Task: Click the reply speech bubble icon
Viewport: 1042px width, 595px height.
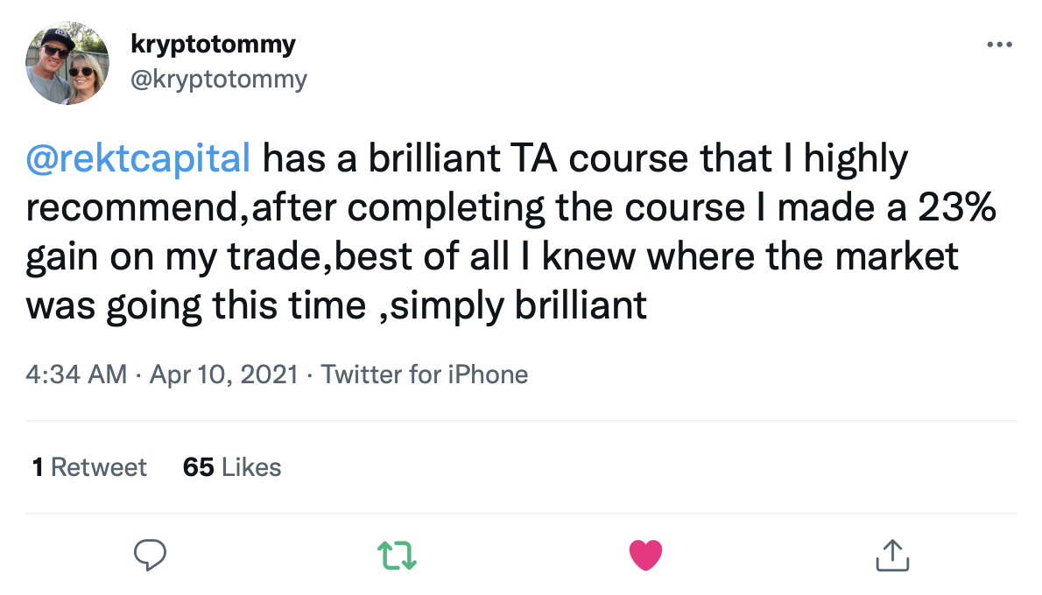Action: click(x=150, y=554)
